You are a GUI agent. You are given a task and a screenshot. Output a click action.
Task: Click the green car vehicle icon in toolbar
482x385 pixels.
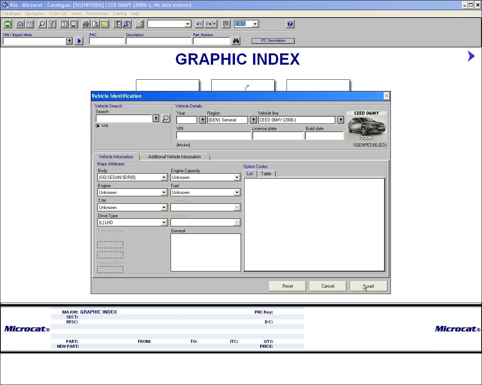coord(8,24)
